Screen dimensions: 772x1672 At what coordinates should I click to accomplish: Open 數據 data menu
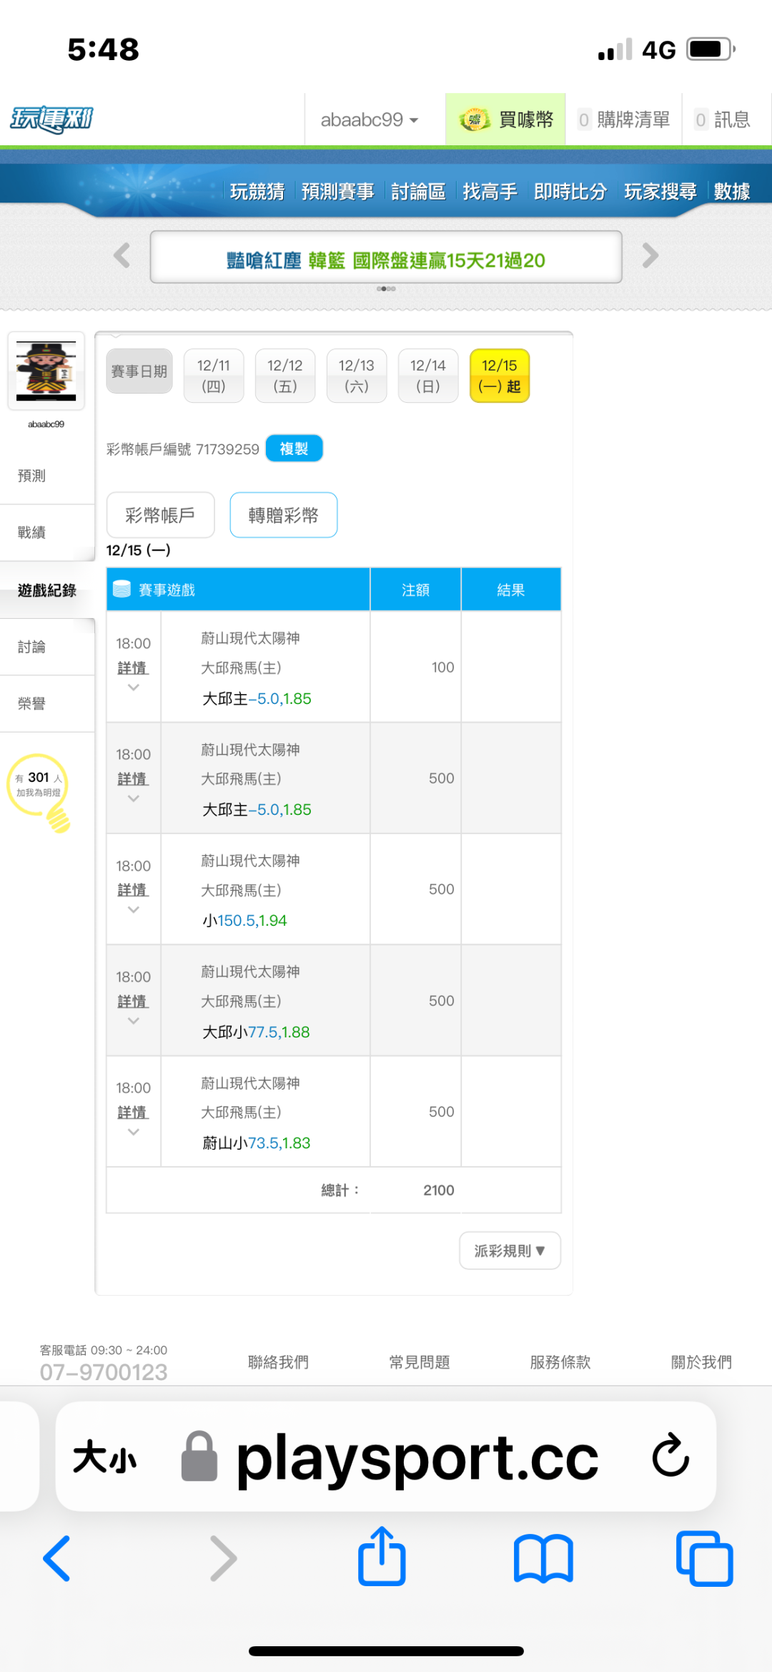click(732, 192)
